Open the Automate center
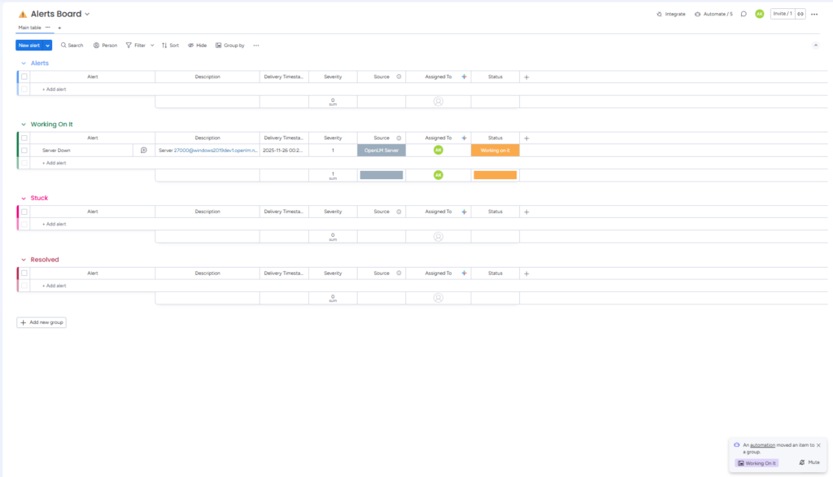This screenshot has width=833, height=477. [713, 14]
